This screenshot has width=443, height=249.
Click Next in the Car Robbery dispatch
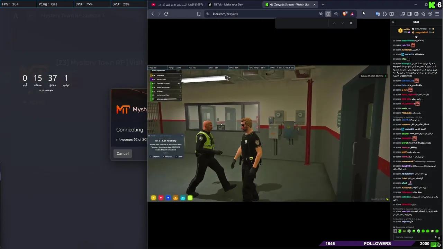click(x=180, y=157)
